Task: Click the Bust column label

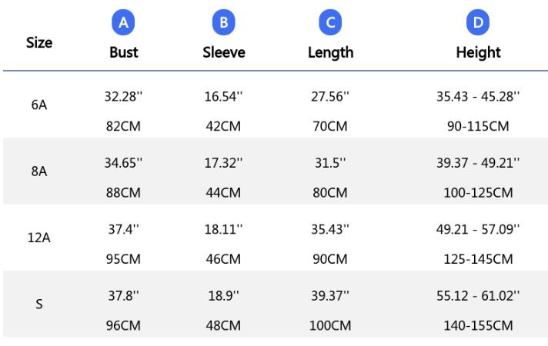Action: 123,52
